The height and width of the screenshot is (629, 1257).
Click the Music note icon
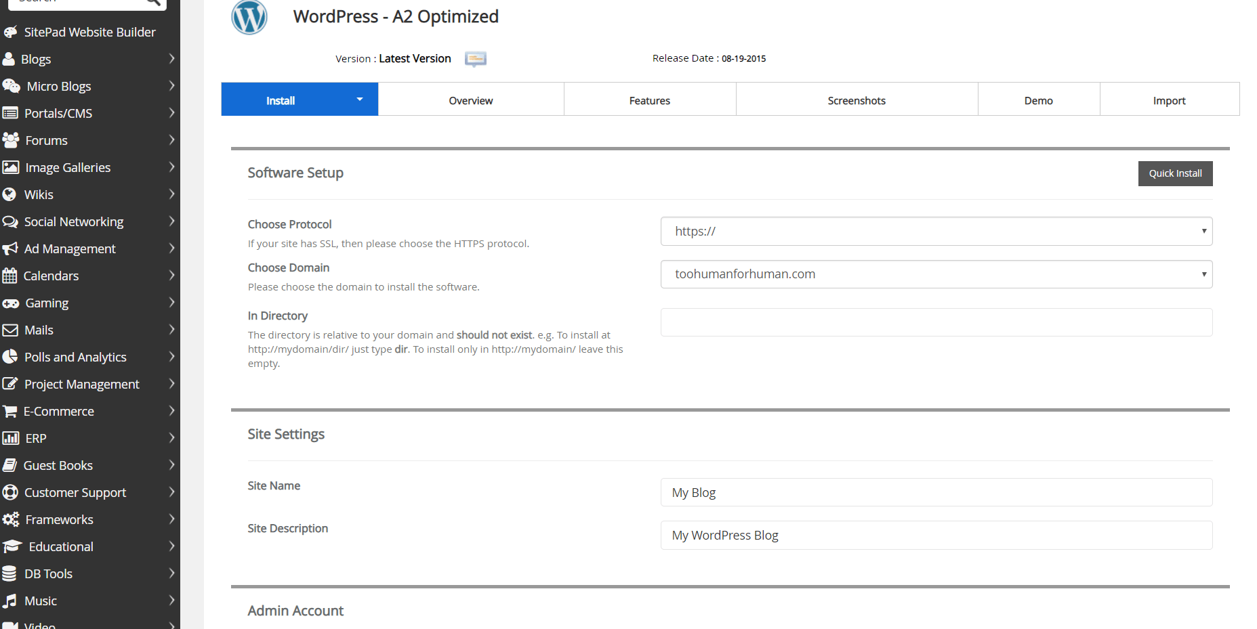(9, 601)
